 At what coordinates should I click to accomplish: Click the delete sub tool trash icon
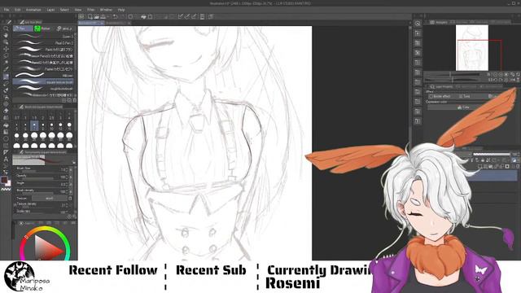pos(74,100)
